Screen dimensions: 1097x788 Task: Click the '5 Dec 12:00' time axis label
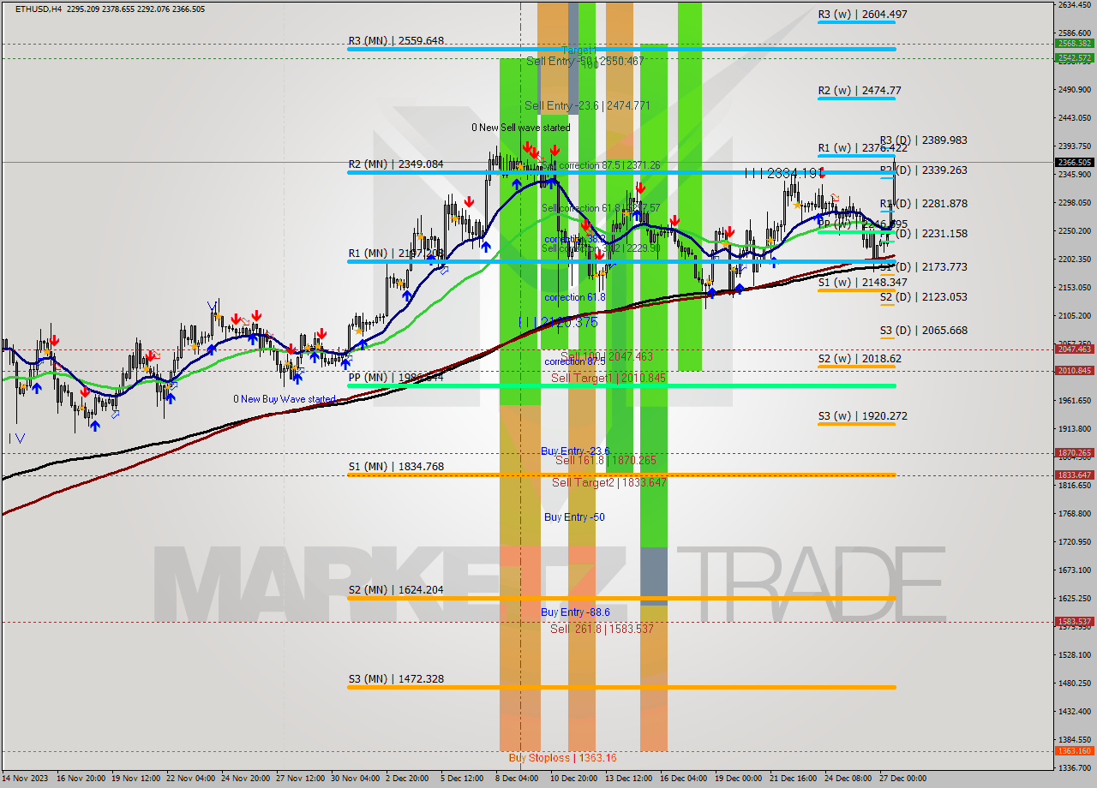[462, 779]
